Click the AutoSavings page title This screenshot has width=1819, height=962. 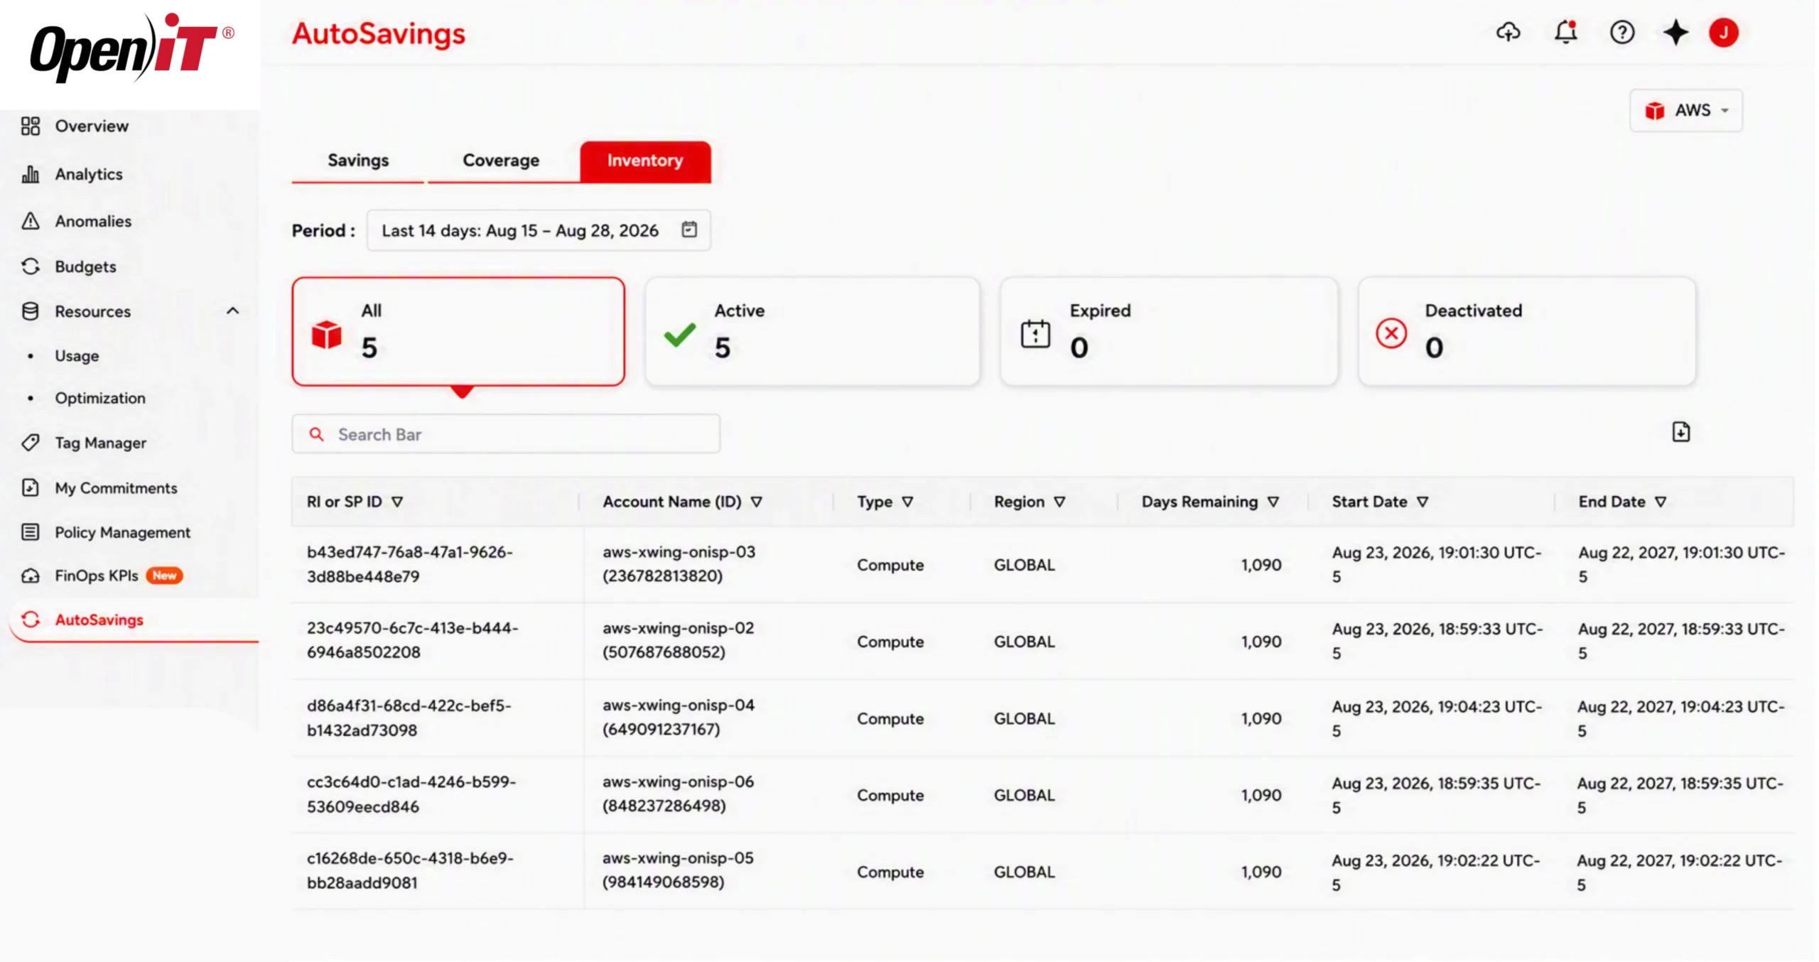379,33
